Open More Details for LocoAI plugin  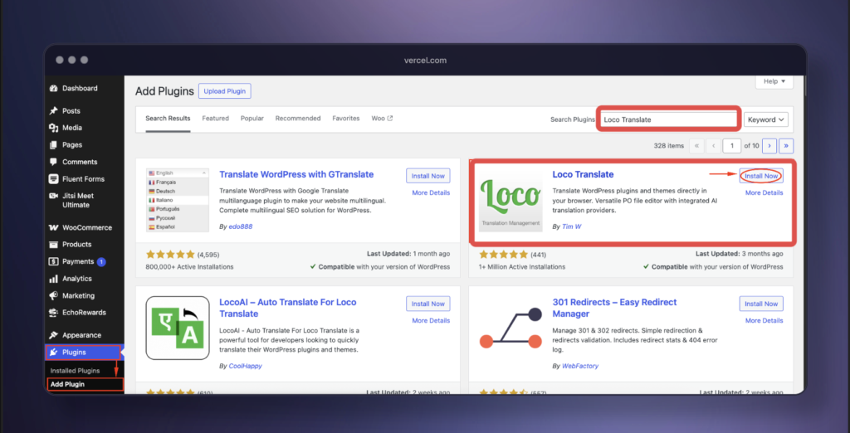click(431, 321)
